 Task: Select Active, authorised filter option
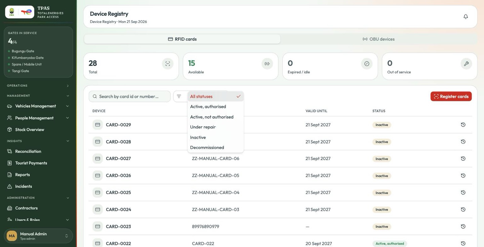[x=215, y=107]
